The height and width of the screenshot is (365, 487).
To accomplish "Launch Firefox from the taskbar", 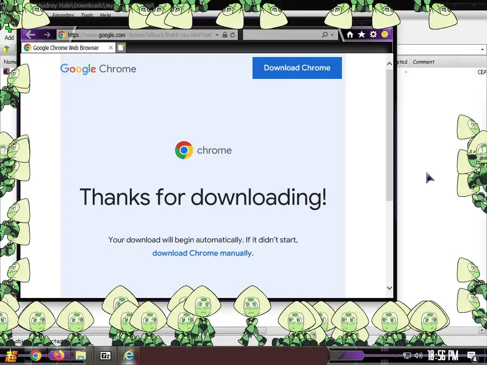I will coord(58,355).
